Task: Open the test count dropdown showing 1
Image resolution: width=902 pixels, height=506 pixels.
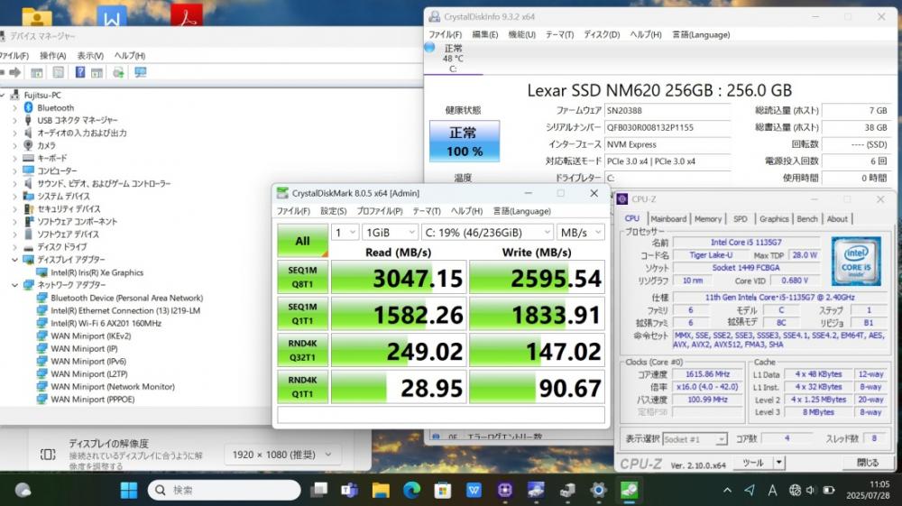Action: click(x=345, y=233)
